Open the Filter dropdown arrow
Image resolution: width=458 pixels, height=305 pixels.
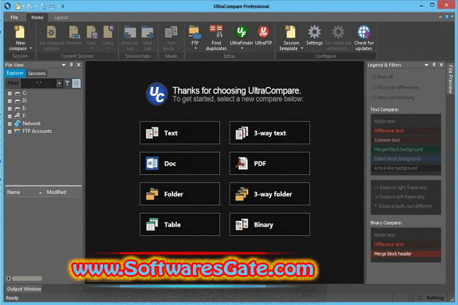pos(59,83)
